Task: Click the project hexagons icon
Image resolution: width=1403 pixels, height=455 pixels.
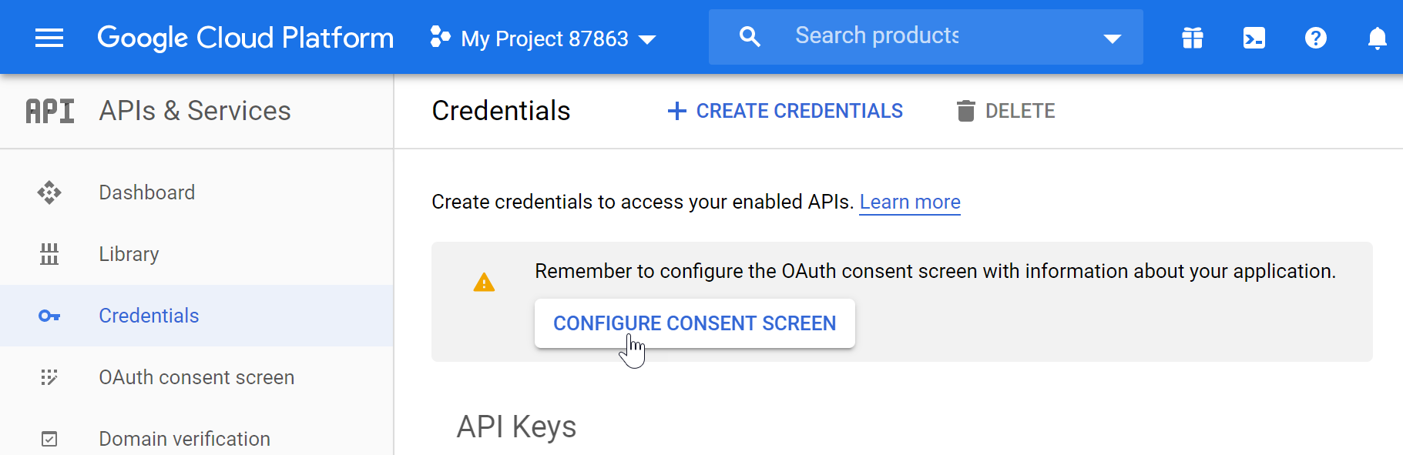Action: tap(440, 37)
